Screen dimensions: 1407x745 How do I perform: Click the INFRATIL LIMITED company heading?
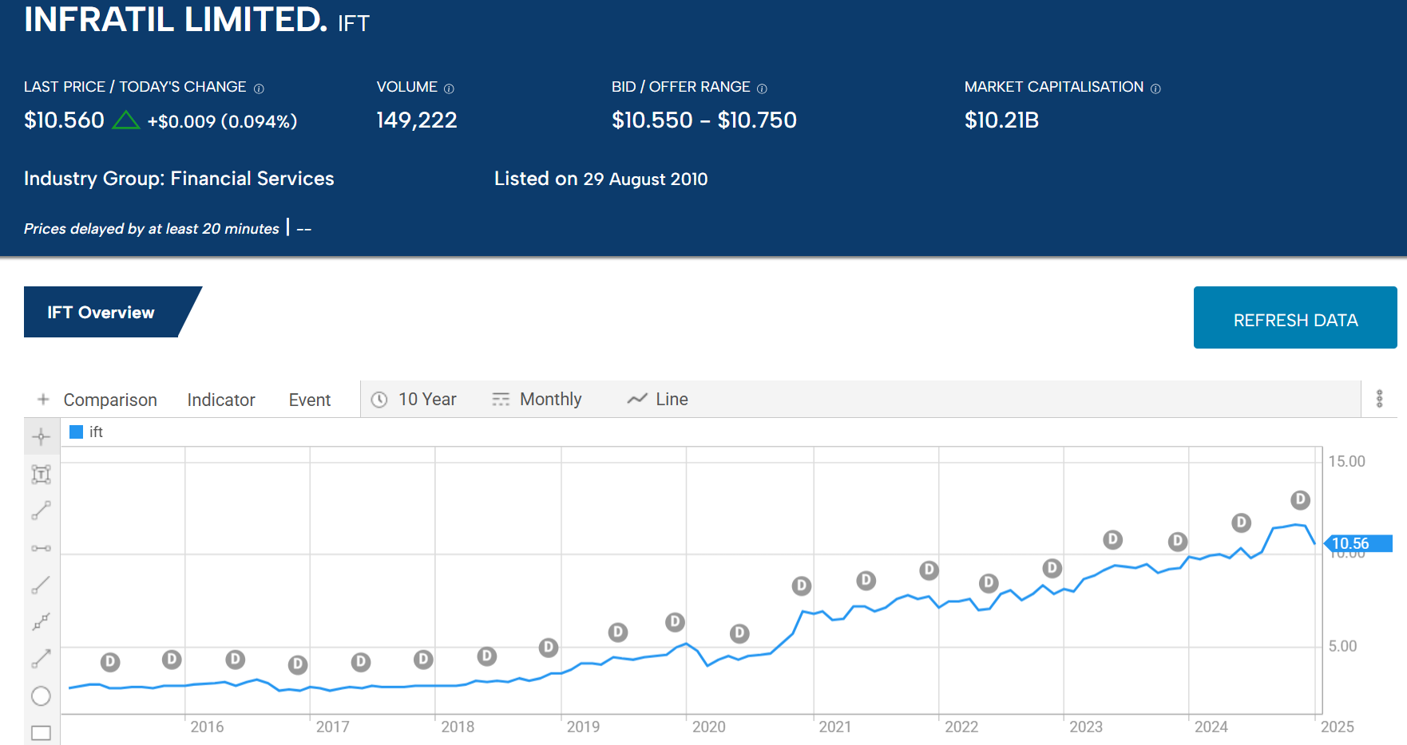(x=176, y=19)
